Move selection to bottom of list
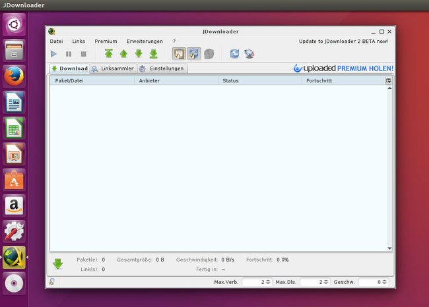Image resolution: width=429 pixels, height=307 pixels. pyautogui.click(x=154, y=54)
